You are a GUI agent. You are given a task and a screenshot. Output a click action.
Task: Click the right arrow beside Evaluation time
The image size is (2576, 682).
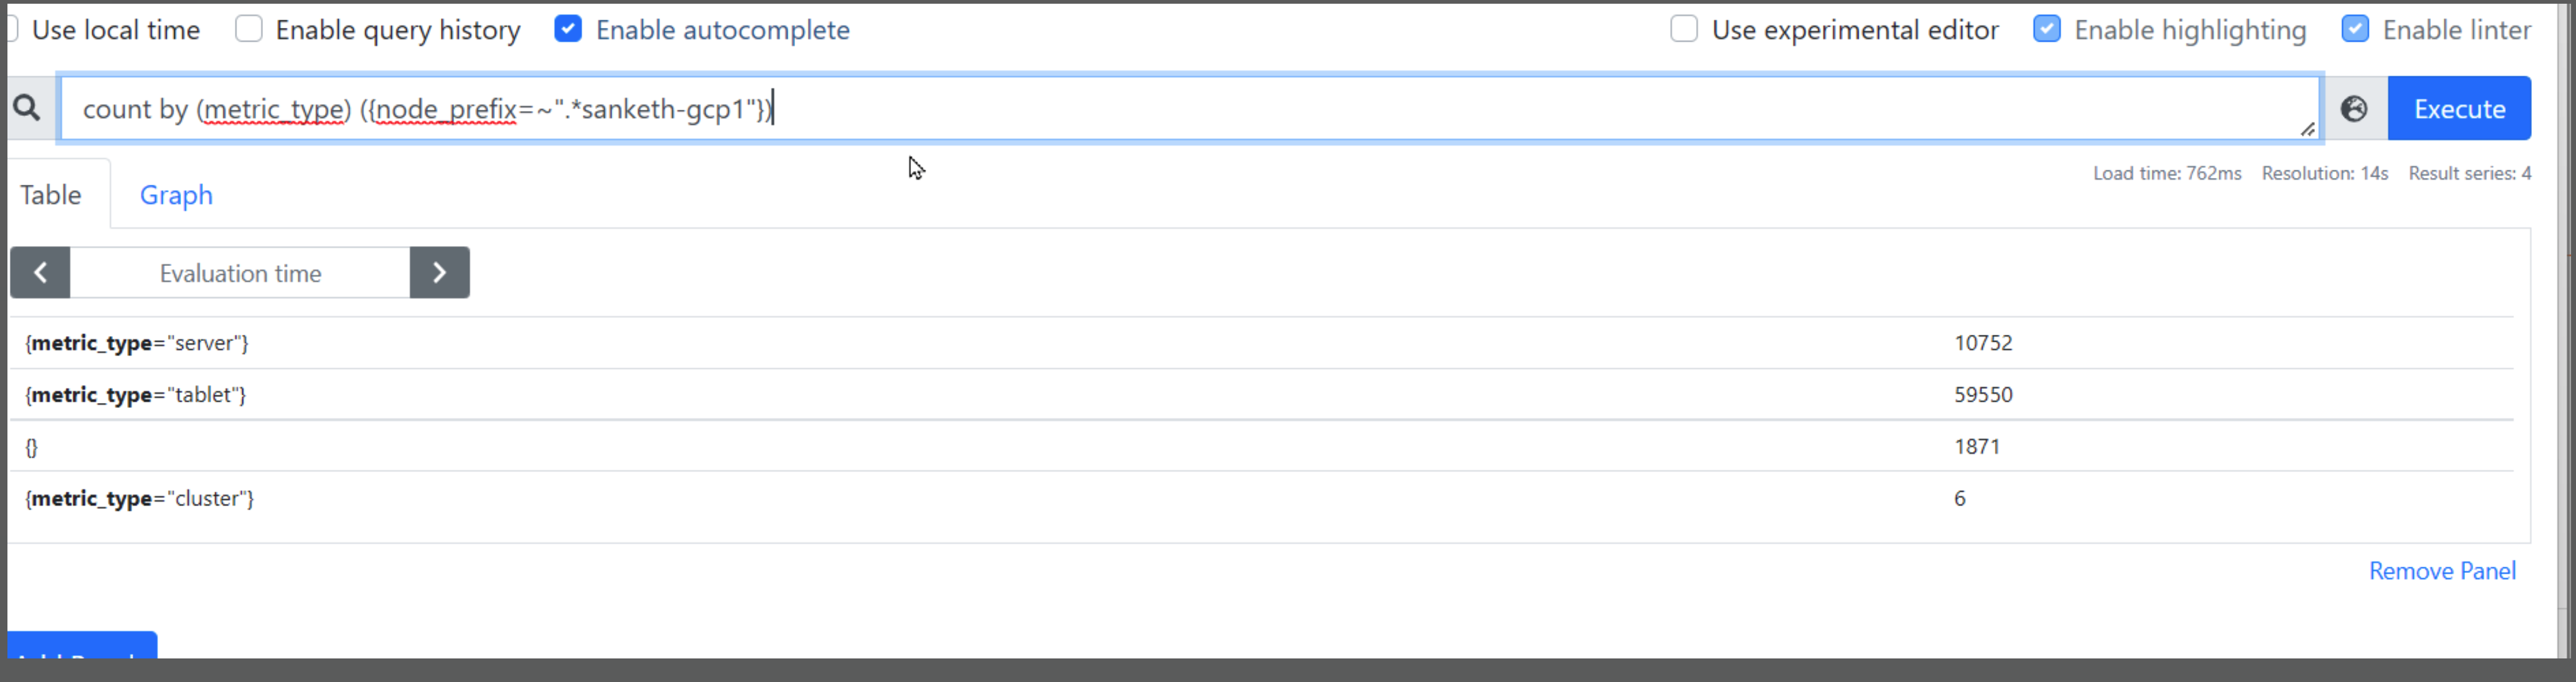439,272
